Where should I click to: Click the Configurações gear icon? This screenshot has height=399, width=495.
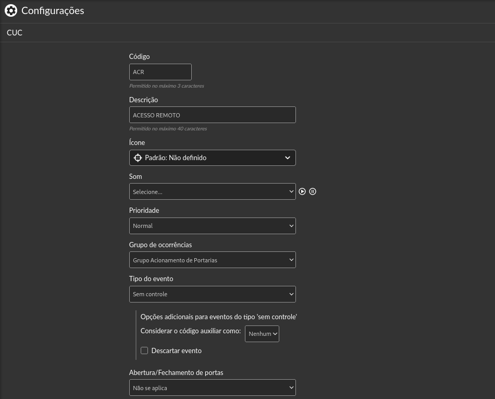[11, 11]
